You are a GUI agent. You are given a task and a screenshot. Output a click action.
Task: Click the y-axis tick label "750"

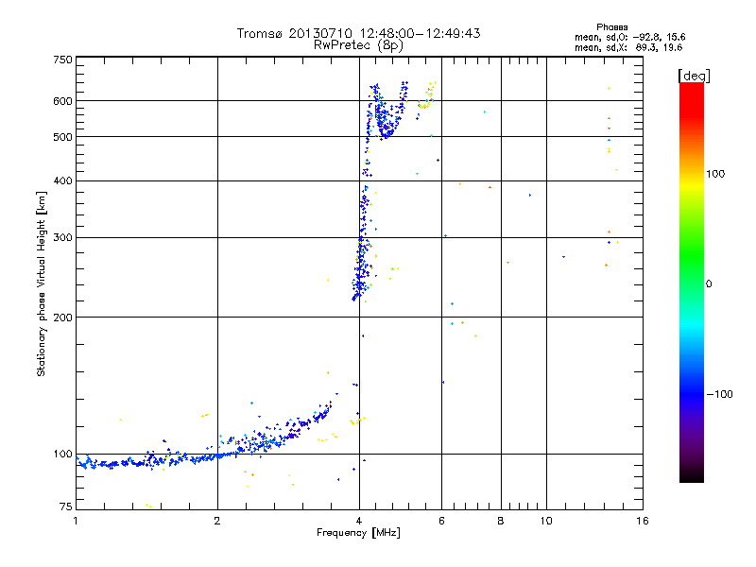62,60
